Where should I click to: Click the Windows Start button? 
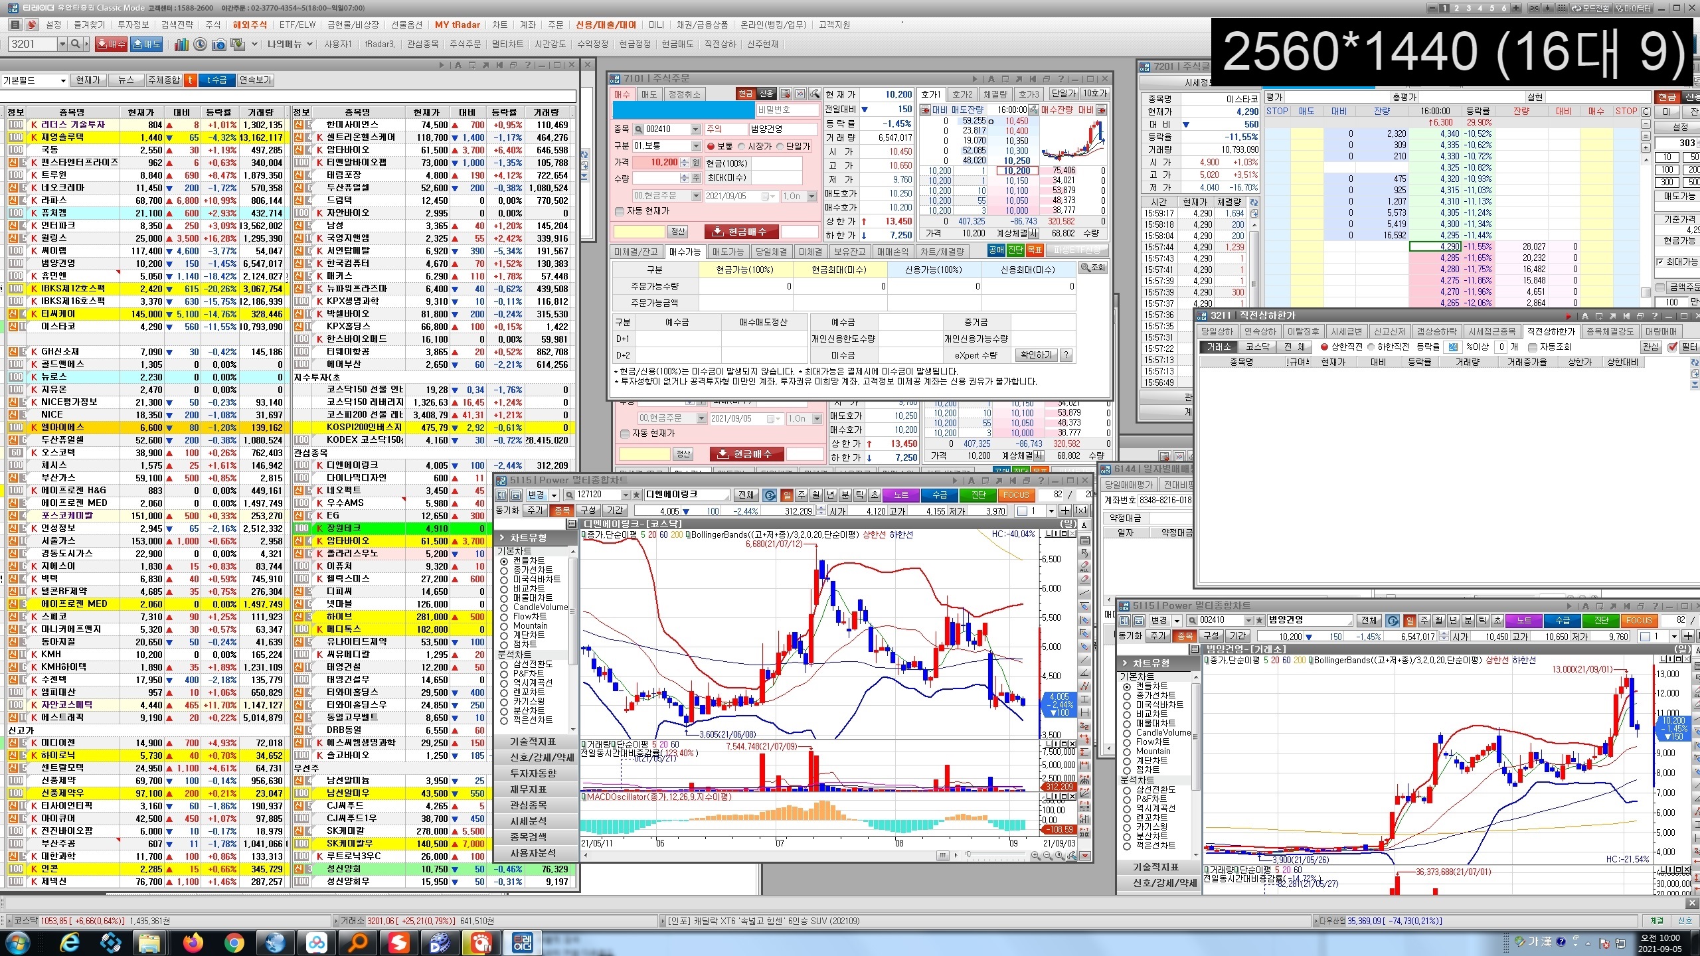(17, 943)
